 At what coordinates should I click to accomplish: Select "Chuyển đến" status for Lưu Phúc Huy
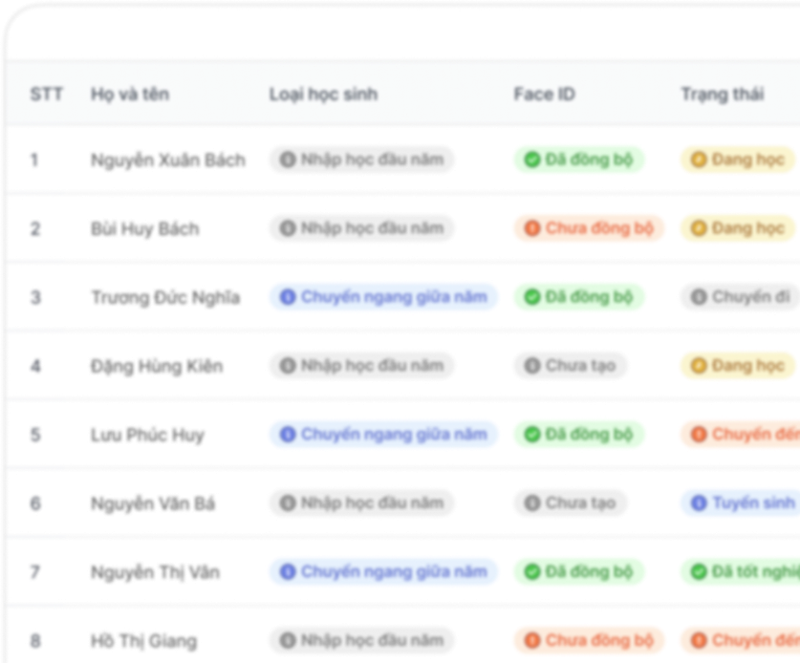741,435
